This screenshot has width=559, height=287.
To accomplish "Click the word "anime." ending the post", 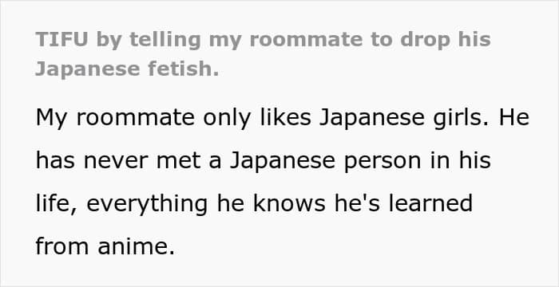I will click(x=137, y=246).
